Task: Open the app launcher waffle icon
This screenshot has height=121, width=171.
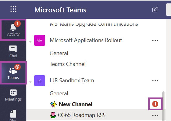Action: [13, 9]
